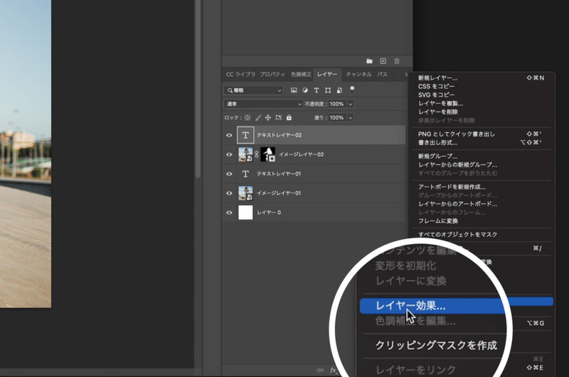The height and width of the screenshot is (377, 569).
Task: Click the folder icon above the tabs
Action: 369,61
